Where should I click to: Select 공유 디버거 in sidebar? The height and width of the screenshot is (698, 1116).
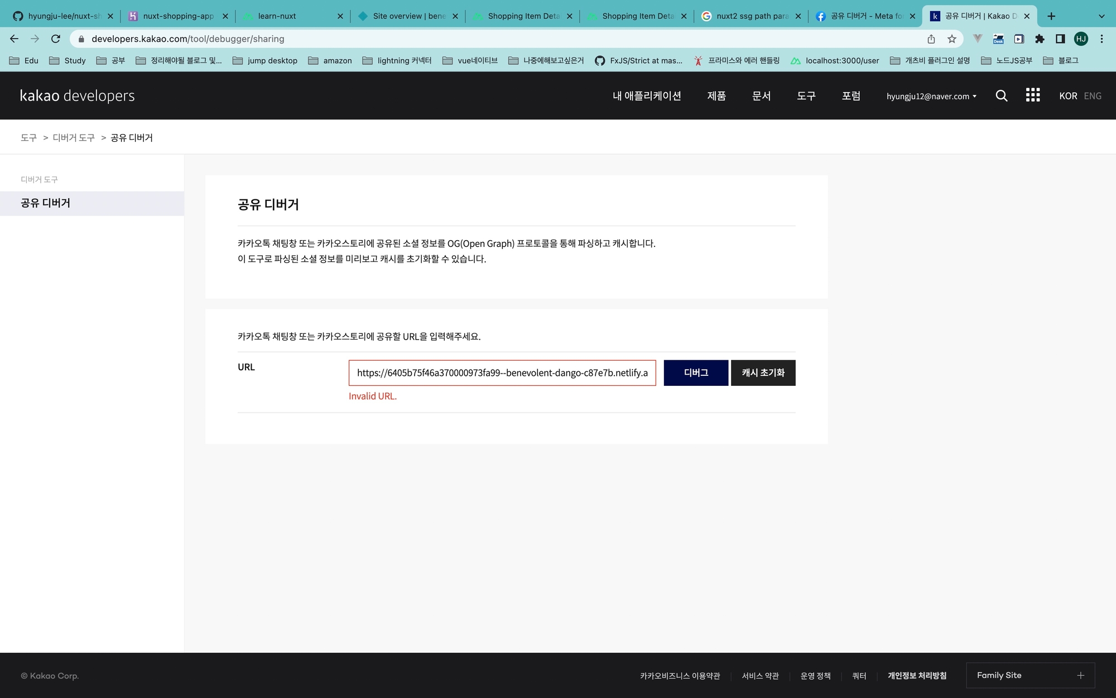92,203
